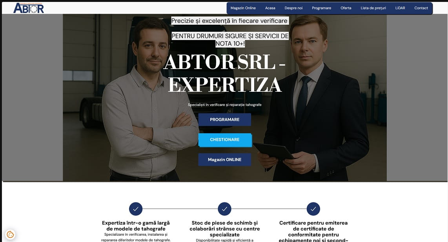
Task: Click the ABTOR logo in the header
Action: pyautogui.click(x=29, y=8)
